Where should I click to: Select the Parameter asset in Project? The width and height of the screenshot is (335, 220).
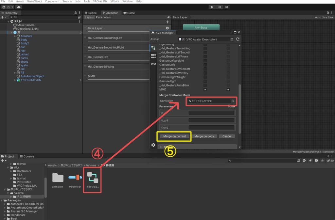pyautogui.click(x=75, y=180)
